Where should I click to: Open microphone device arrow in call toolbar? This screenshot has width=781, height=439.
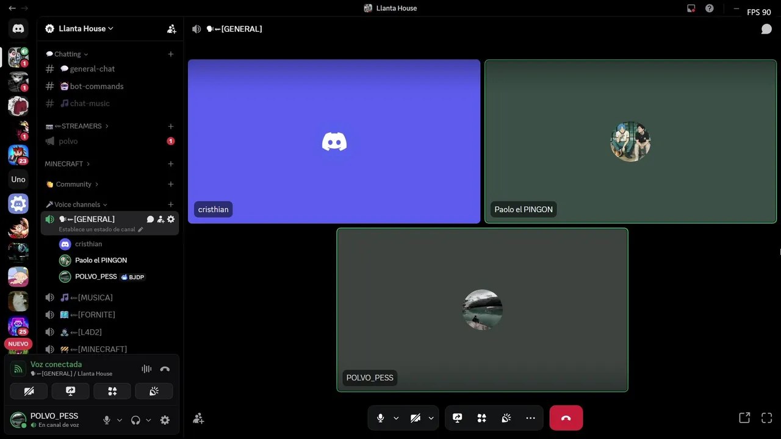click(x=396, y=418)
